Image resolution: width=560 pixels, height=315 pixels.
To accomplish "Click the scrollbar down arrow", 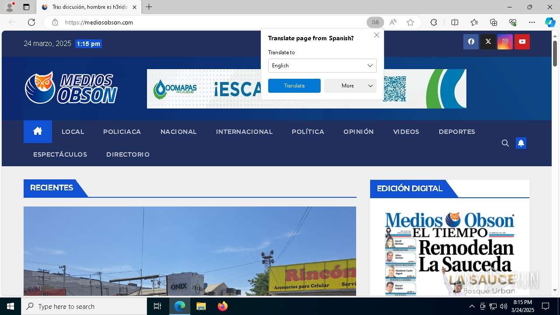I will point(555,290).
